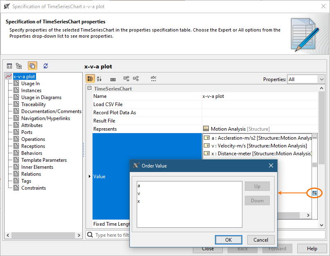Viewport: 330px width, 256px height.
Task: Open Documentation/Comments in the tree
Action: tap(51, 111)
